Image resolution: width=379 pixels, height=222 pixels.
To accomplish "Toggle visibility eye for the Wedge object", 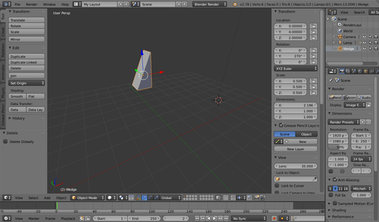I will (364, 49).
